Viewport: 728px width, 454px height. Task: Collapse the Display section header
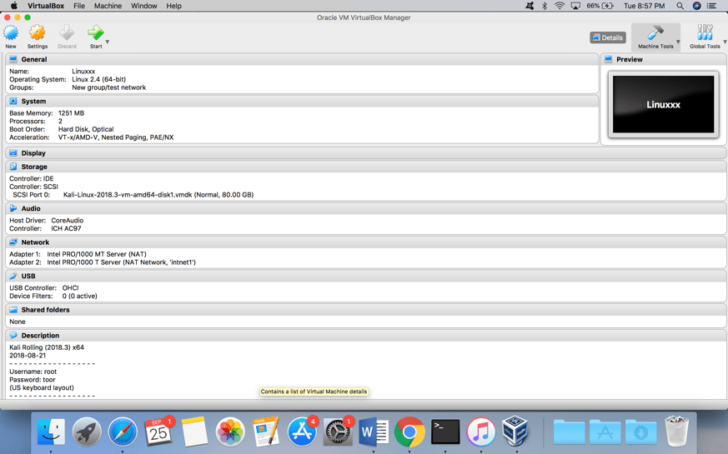coord(33,153)
